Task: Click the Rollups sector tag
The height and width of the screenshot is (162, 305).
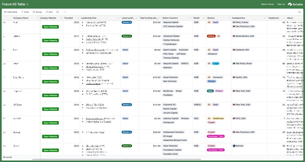Action: pos(212,81)
